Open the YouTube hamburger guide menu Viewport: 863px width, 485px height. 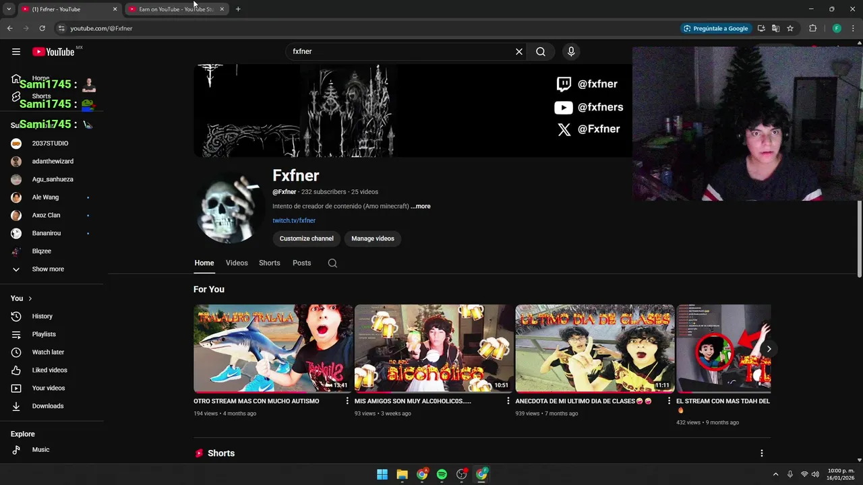pyautogui.click(x=16, y=52)
